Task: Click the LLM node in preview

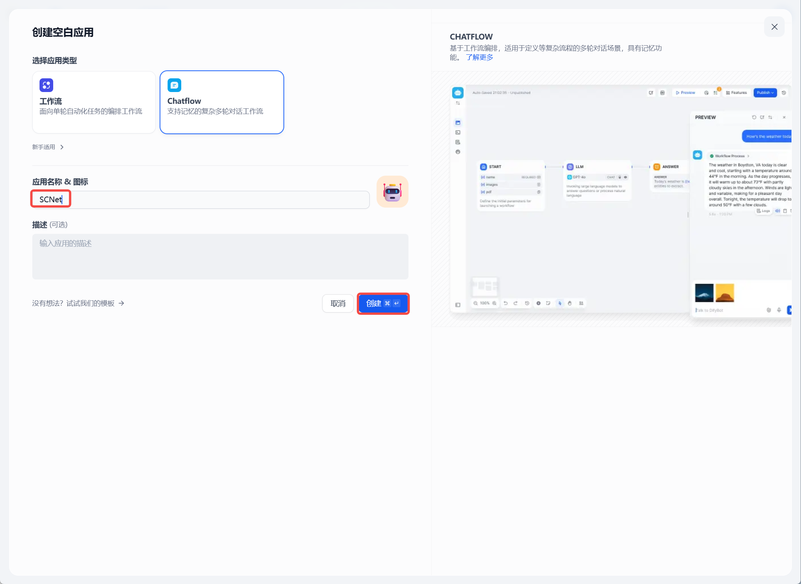Action: point(579,167)
